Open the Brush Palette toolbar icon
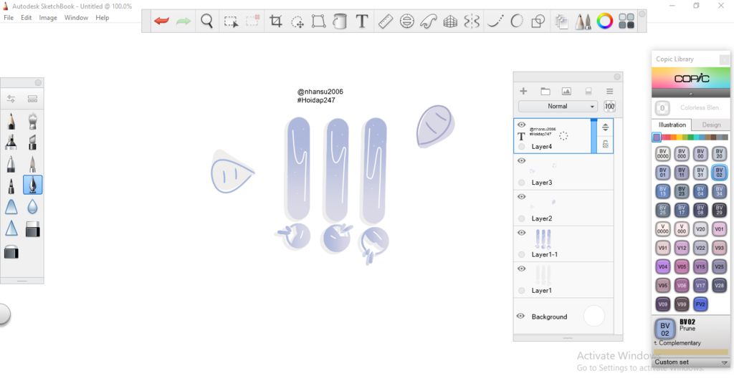The image size is (734, 391). (x=583, y=21)
